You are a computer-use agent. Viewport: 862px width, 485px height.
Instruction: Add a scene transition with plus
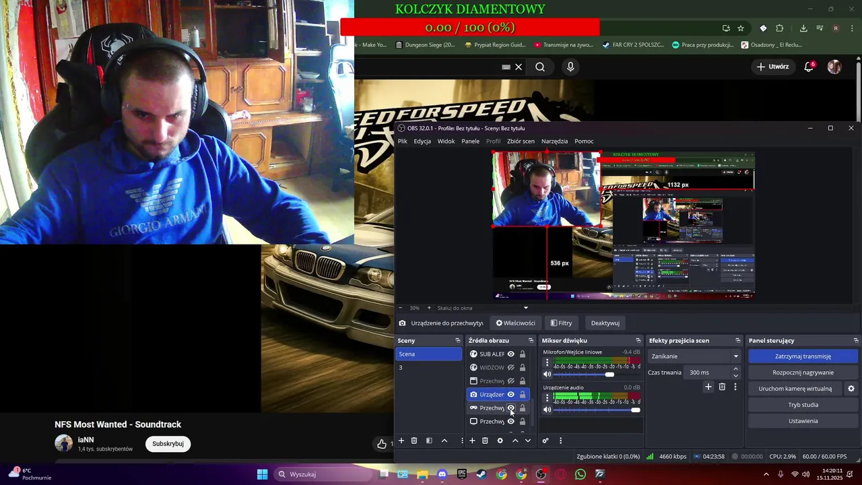click(x=708, y=387)
